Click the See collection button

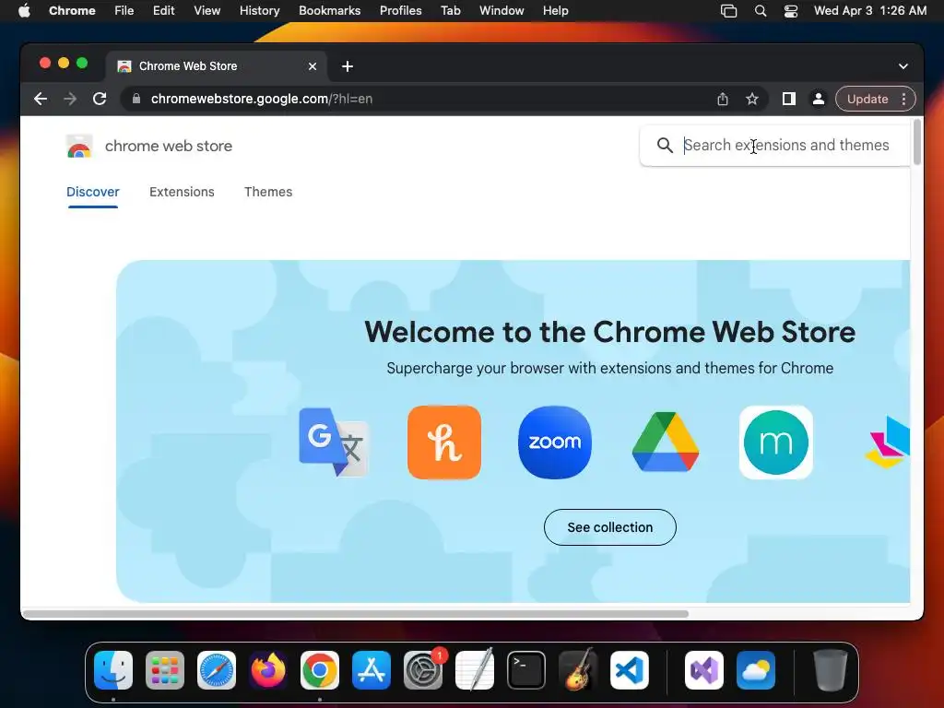610,527
